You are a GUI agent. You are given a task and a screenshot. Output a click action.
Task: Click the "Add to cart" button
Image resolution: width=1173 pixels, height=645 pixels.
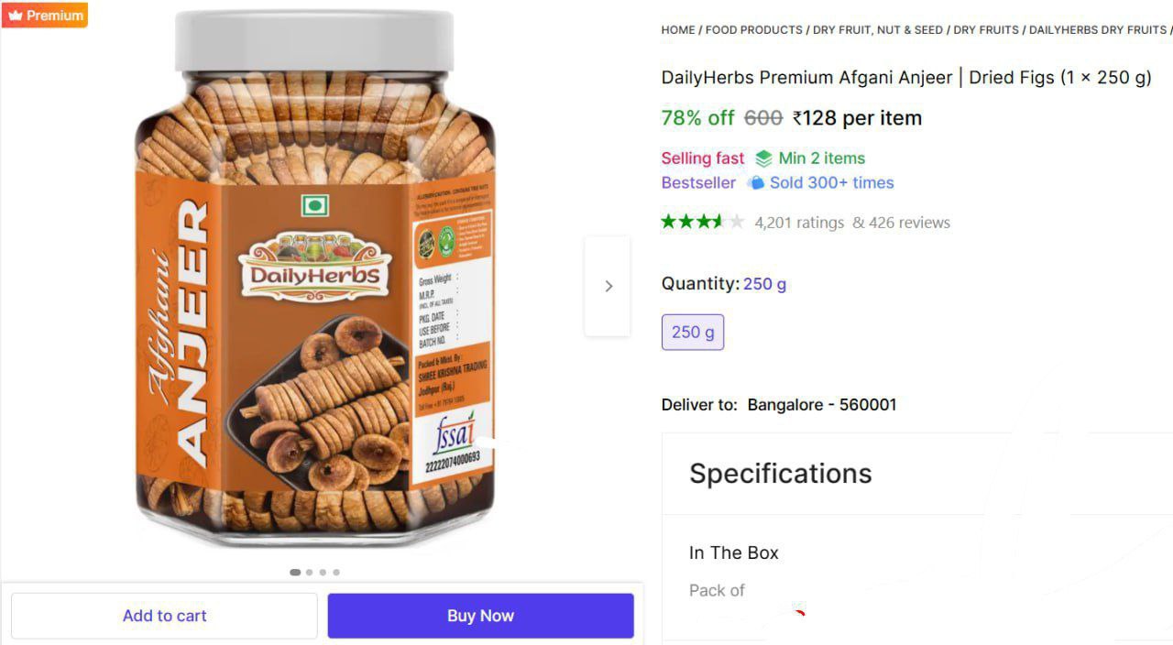coord(164,615)
